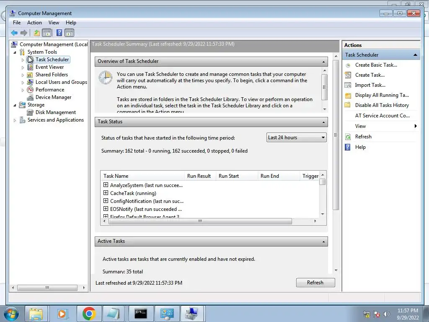This screenshot has height=322, width=429.
Task: Expand the Shared Folders tree node
Action: [23, 75]
